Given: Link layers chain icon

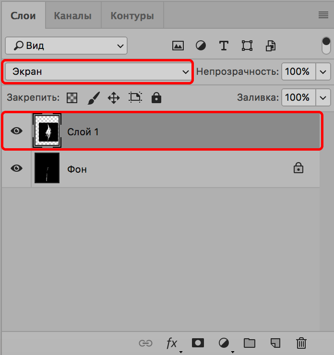Looking at the screenshot, I should pyautogui.click(x=145, y=343).
